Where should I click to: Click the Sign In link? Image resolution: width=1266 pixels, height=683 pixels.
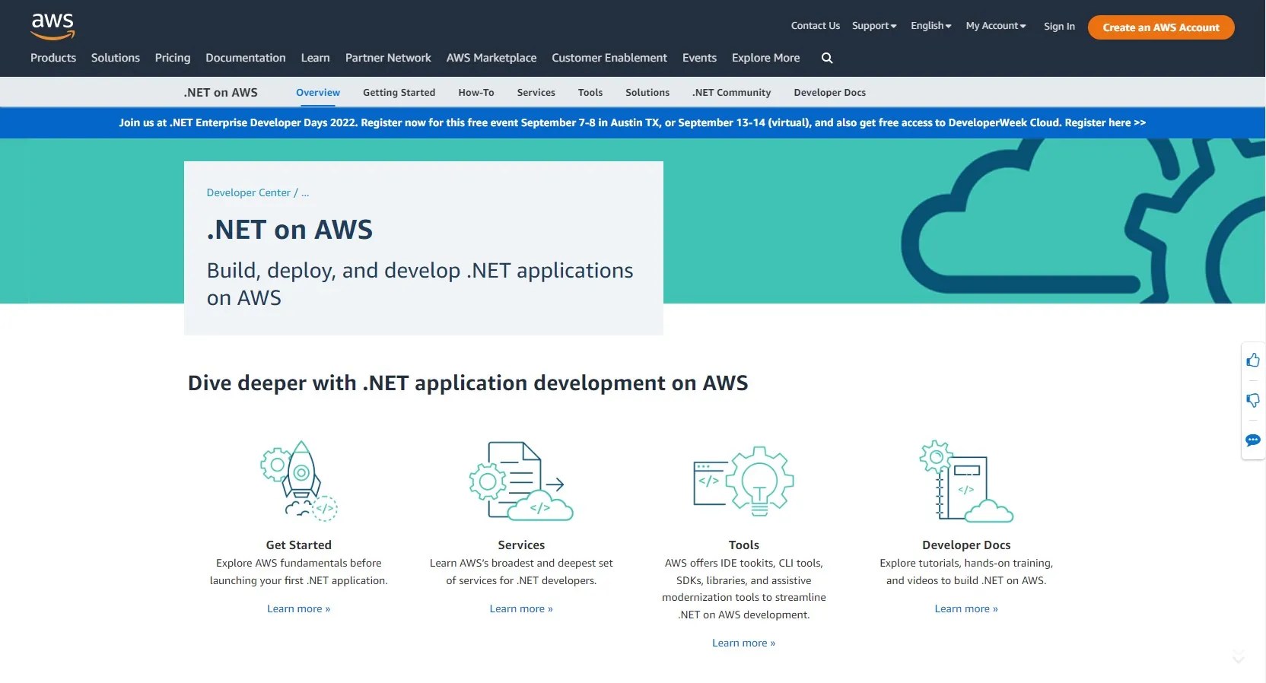[x=1059, y=26]
